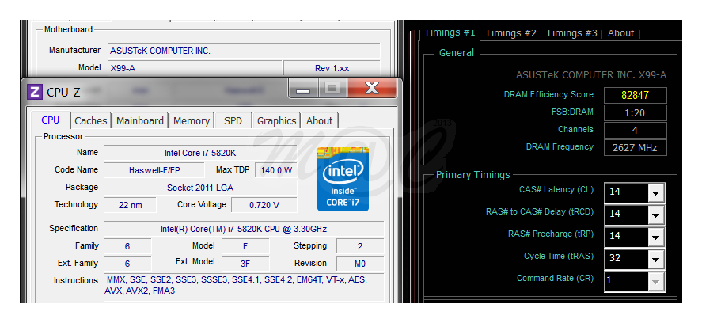The width and height of the screenshot is (702, 323).
Task: Open the Command Rate (CR) dropdown
Action: 655,281
